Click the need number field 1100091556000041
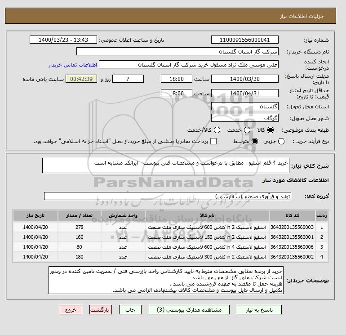This screenshot has height=335, width=346. pyautogui.click(x=245, y=40)
